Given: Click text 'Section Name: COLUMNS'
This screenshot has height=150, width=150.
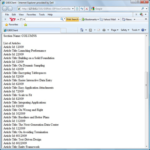Looking at the screenshot, I should tap(20, 36).
